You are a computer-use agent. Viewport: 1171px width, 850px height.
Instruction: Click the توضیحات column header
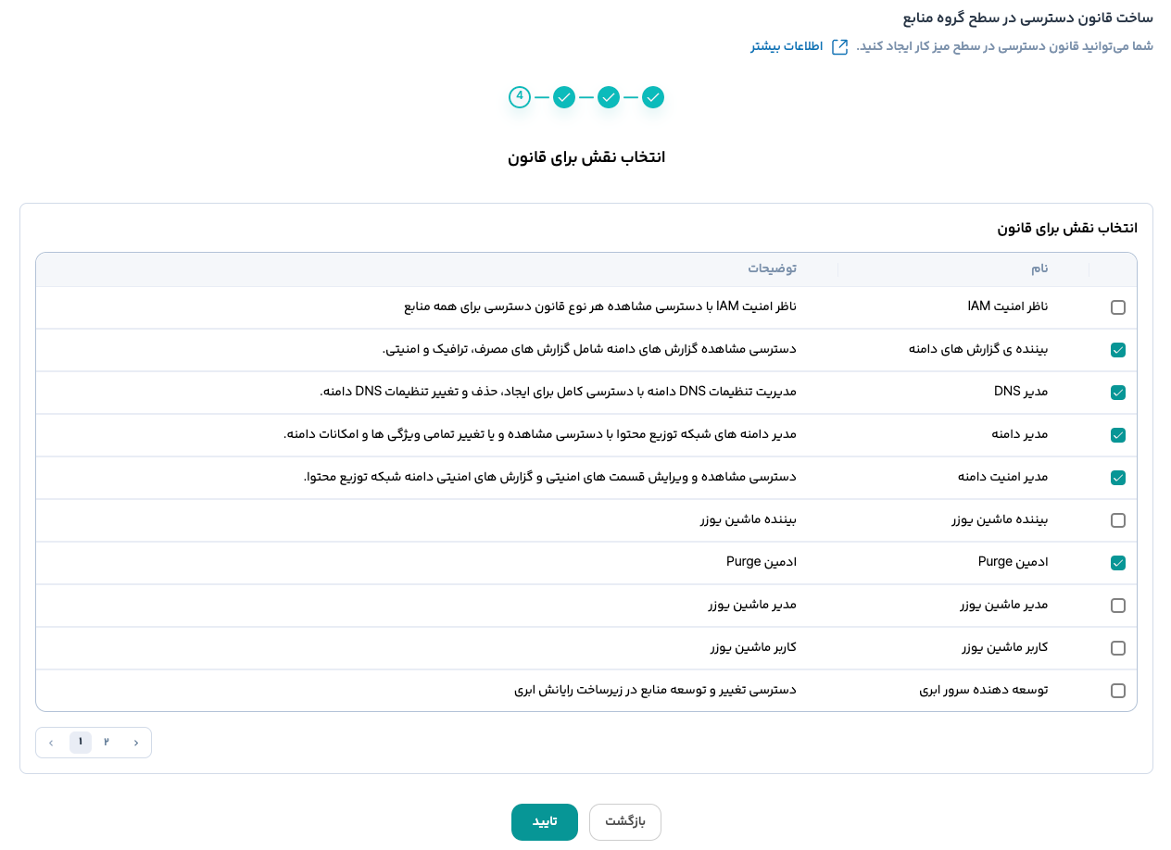[772, 269]
